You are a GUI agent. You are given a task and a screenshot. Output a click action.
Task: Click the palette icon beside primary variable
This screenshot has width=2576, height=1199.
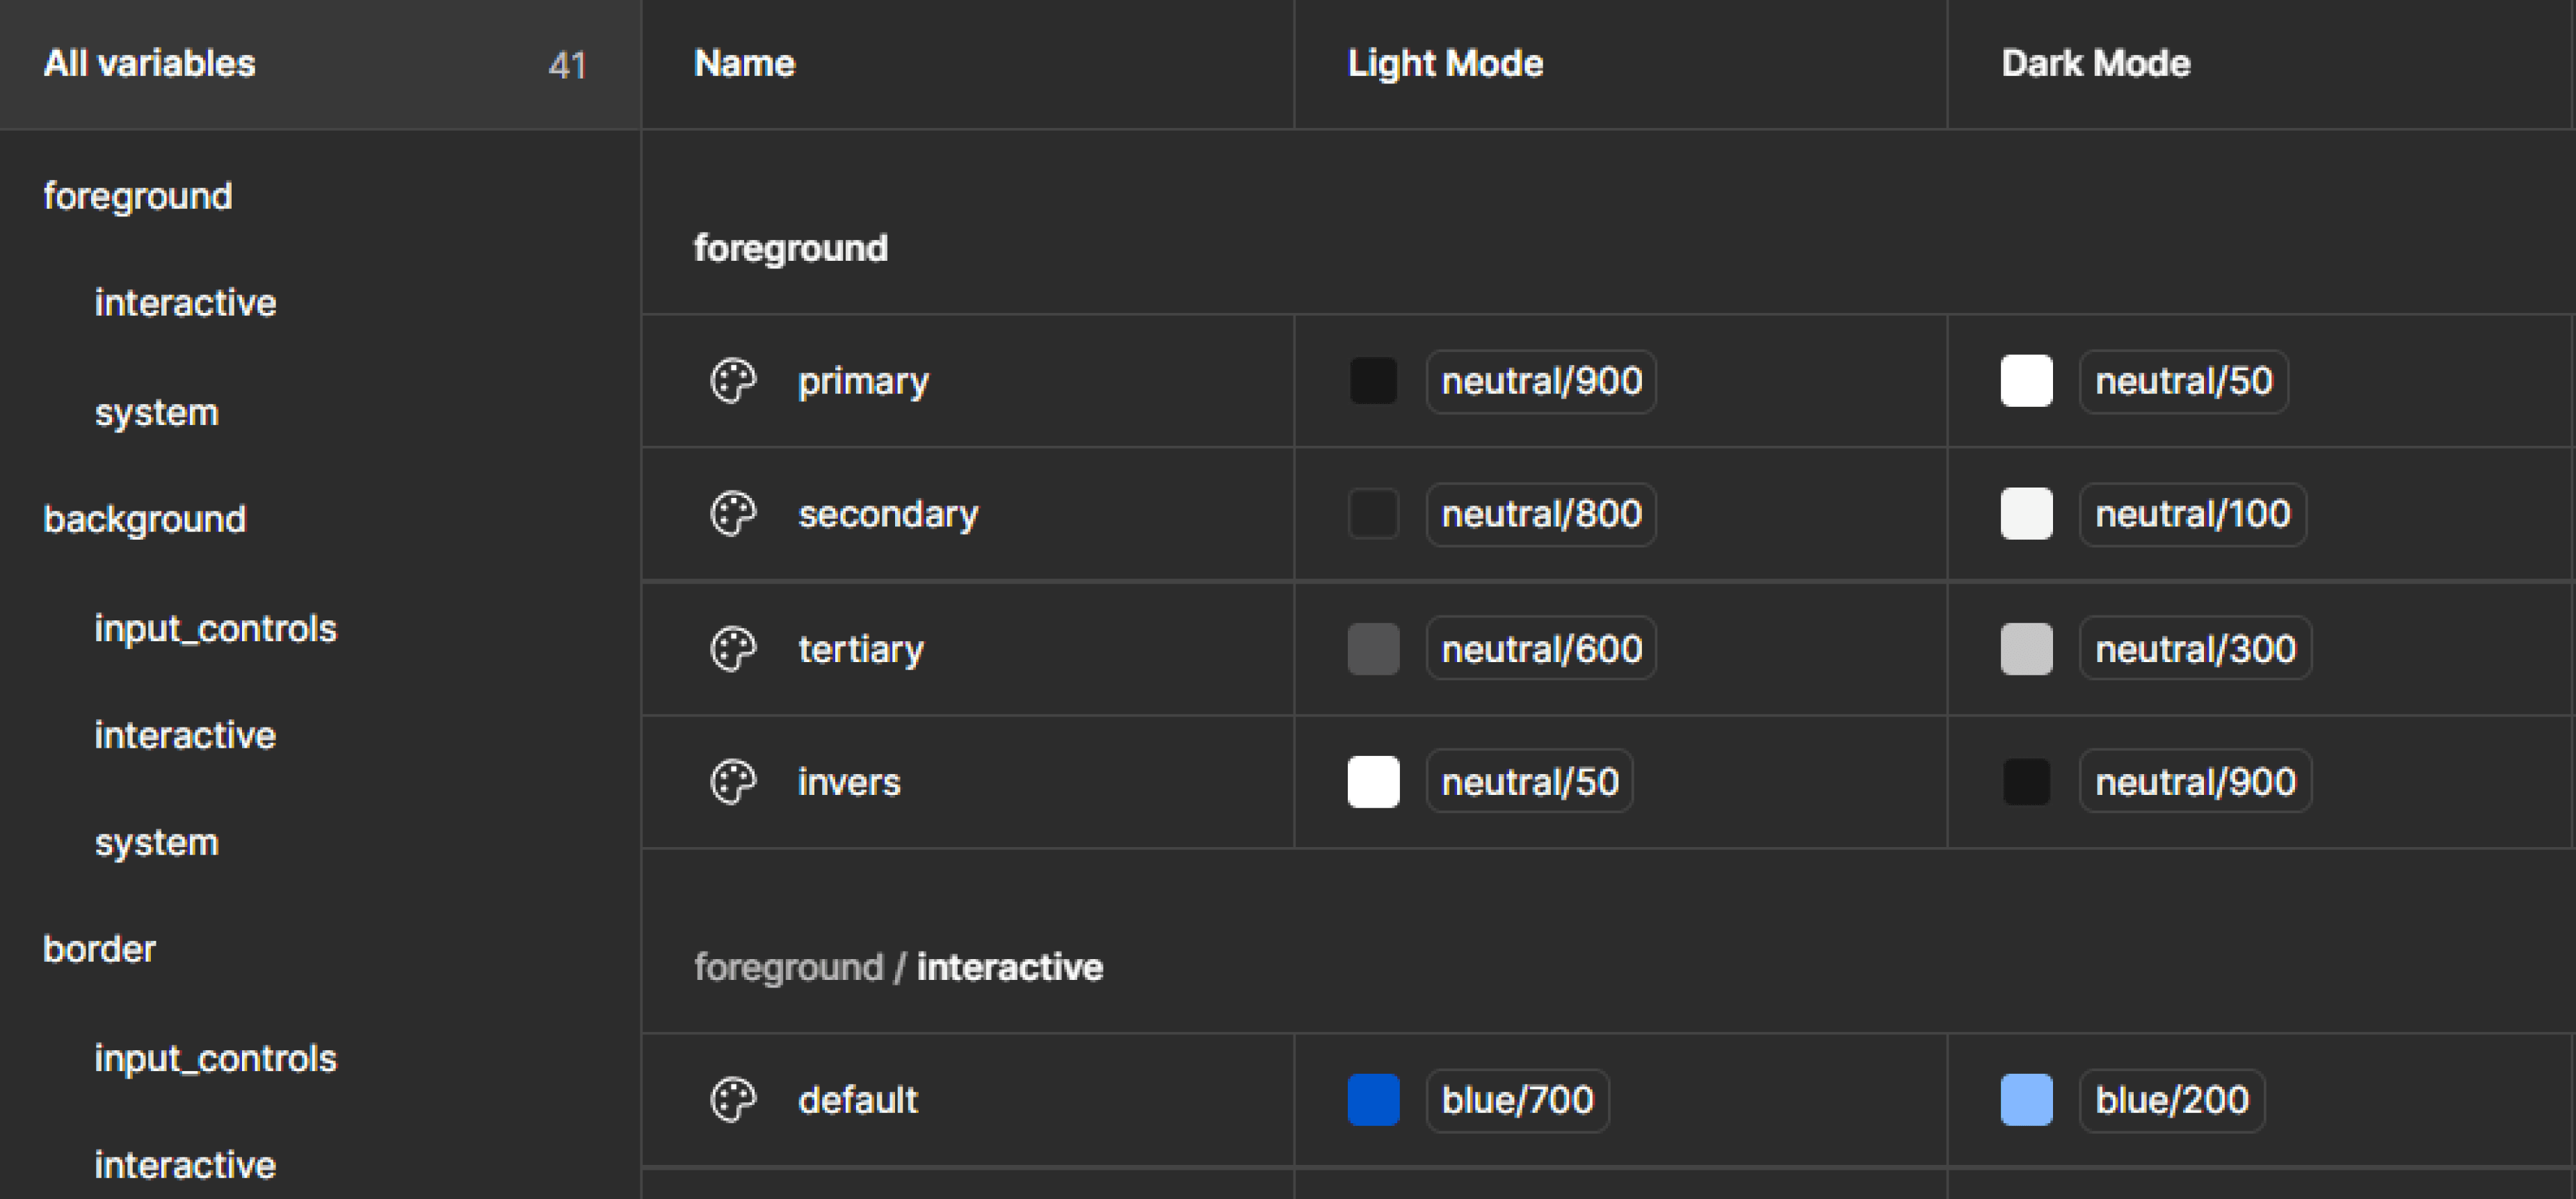pos(733,381)
